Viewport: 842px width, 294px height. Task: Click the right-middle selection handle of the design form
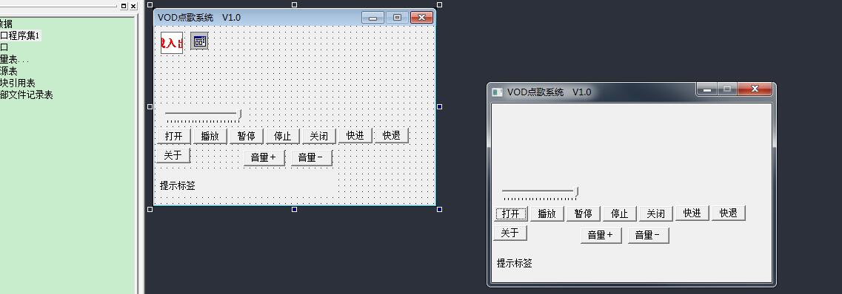tap(440, 106)
